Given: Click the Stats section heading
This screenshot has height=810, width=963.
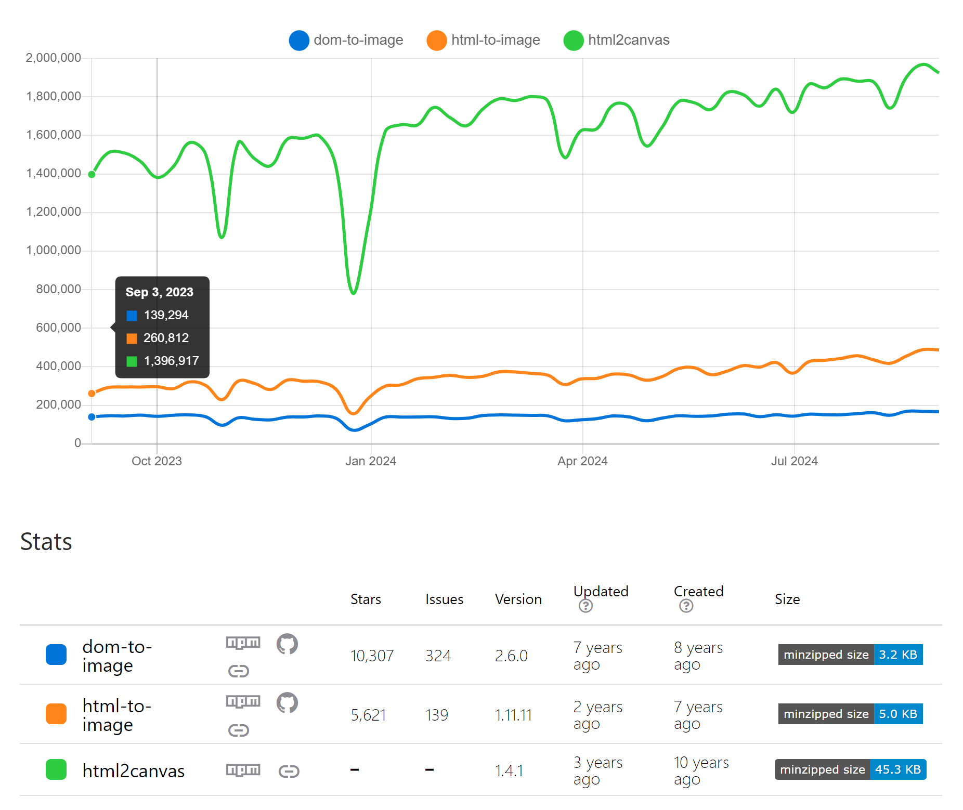Looking at the screenshot, I should (x=46, y=542).
